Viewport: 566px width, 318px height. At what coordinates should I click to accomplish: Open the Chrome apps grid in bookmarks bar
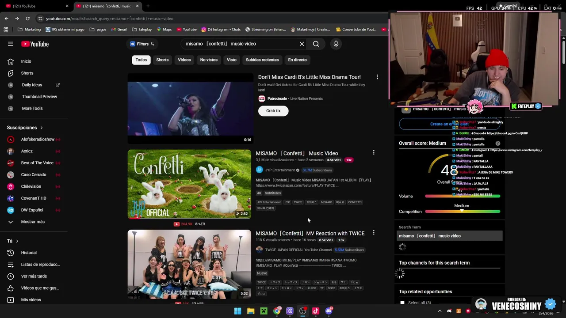pyautogui.click(x=6, y=30)
